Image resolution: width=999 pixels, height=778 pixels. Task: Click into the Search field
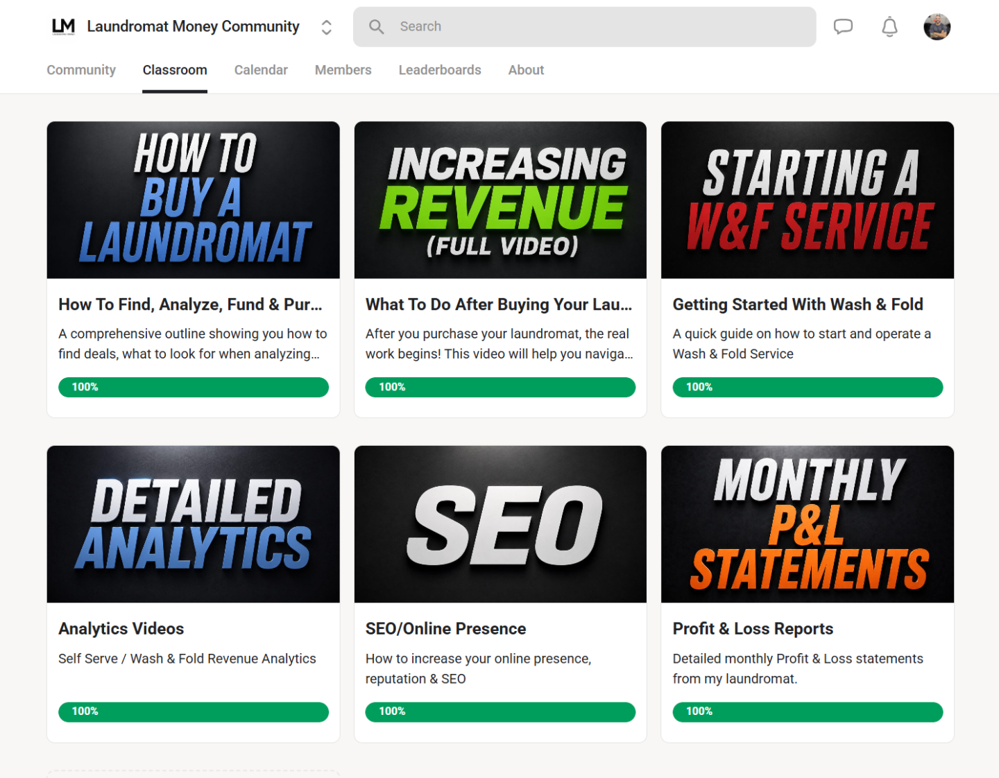(584, 27)
